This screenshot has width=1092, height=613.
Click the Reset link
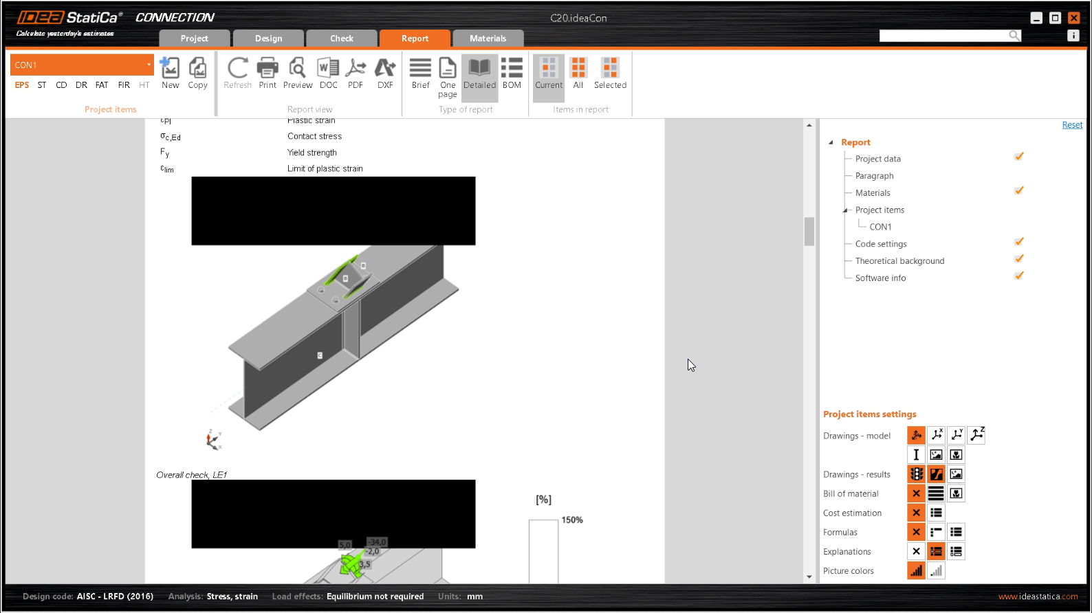point(1072,125)
